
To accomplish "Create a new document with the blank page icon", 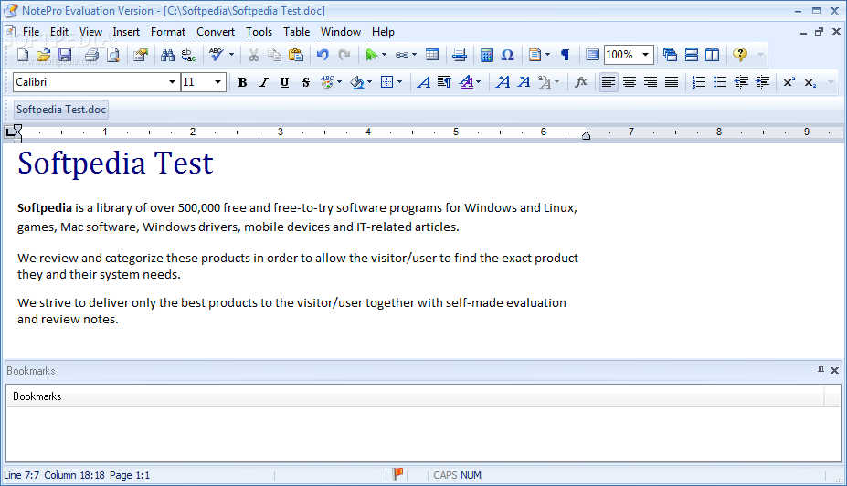I will pos(23,55).
